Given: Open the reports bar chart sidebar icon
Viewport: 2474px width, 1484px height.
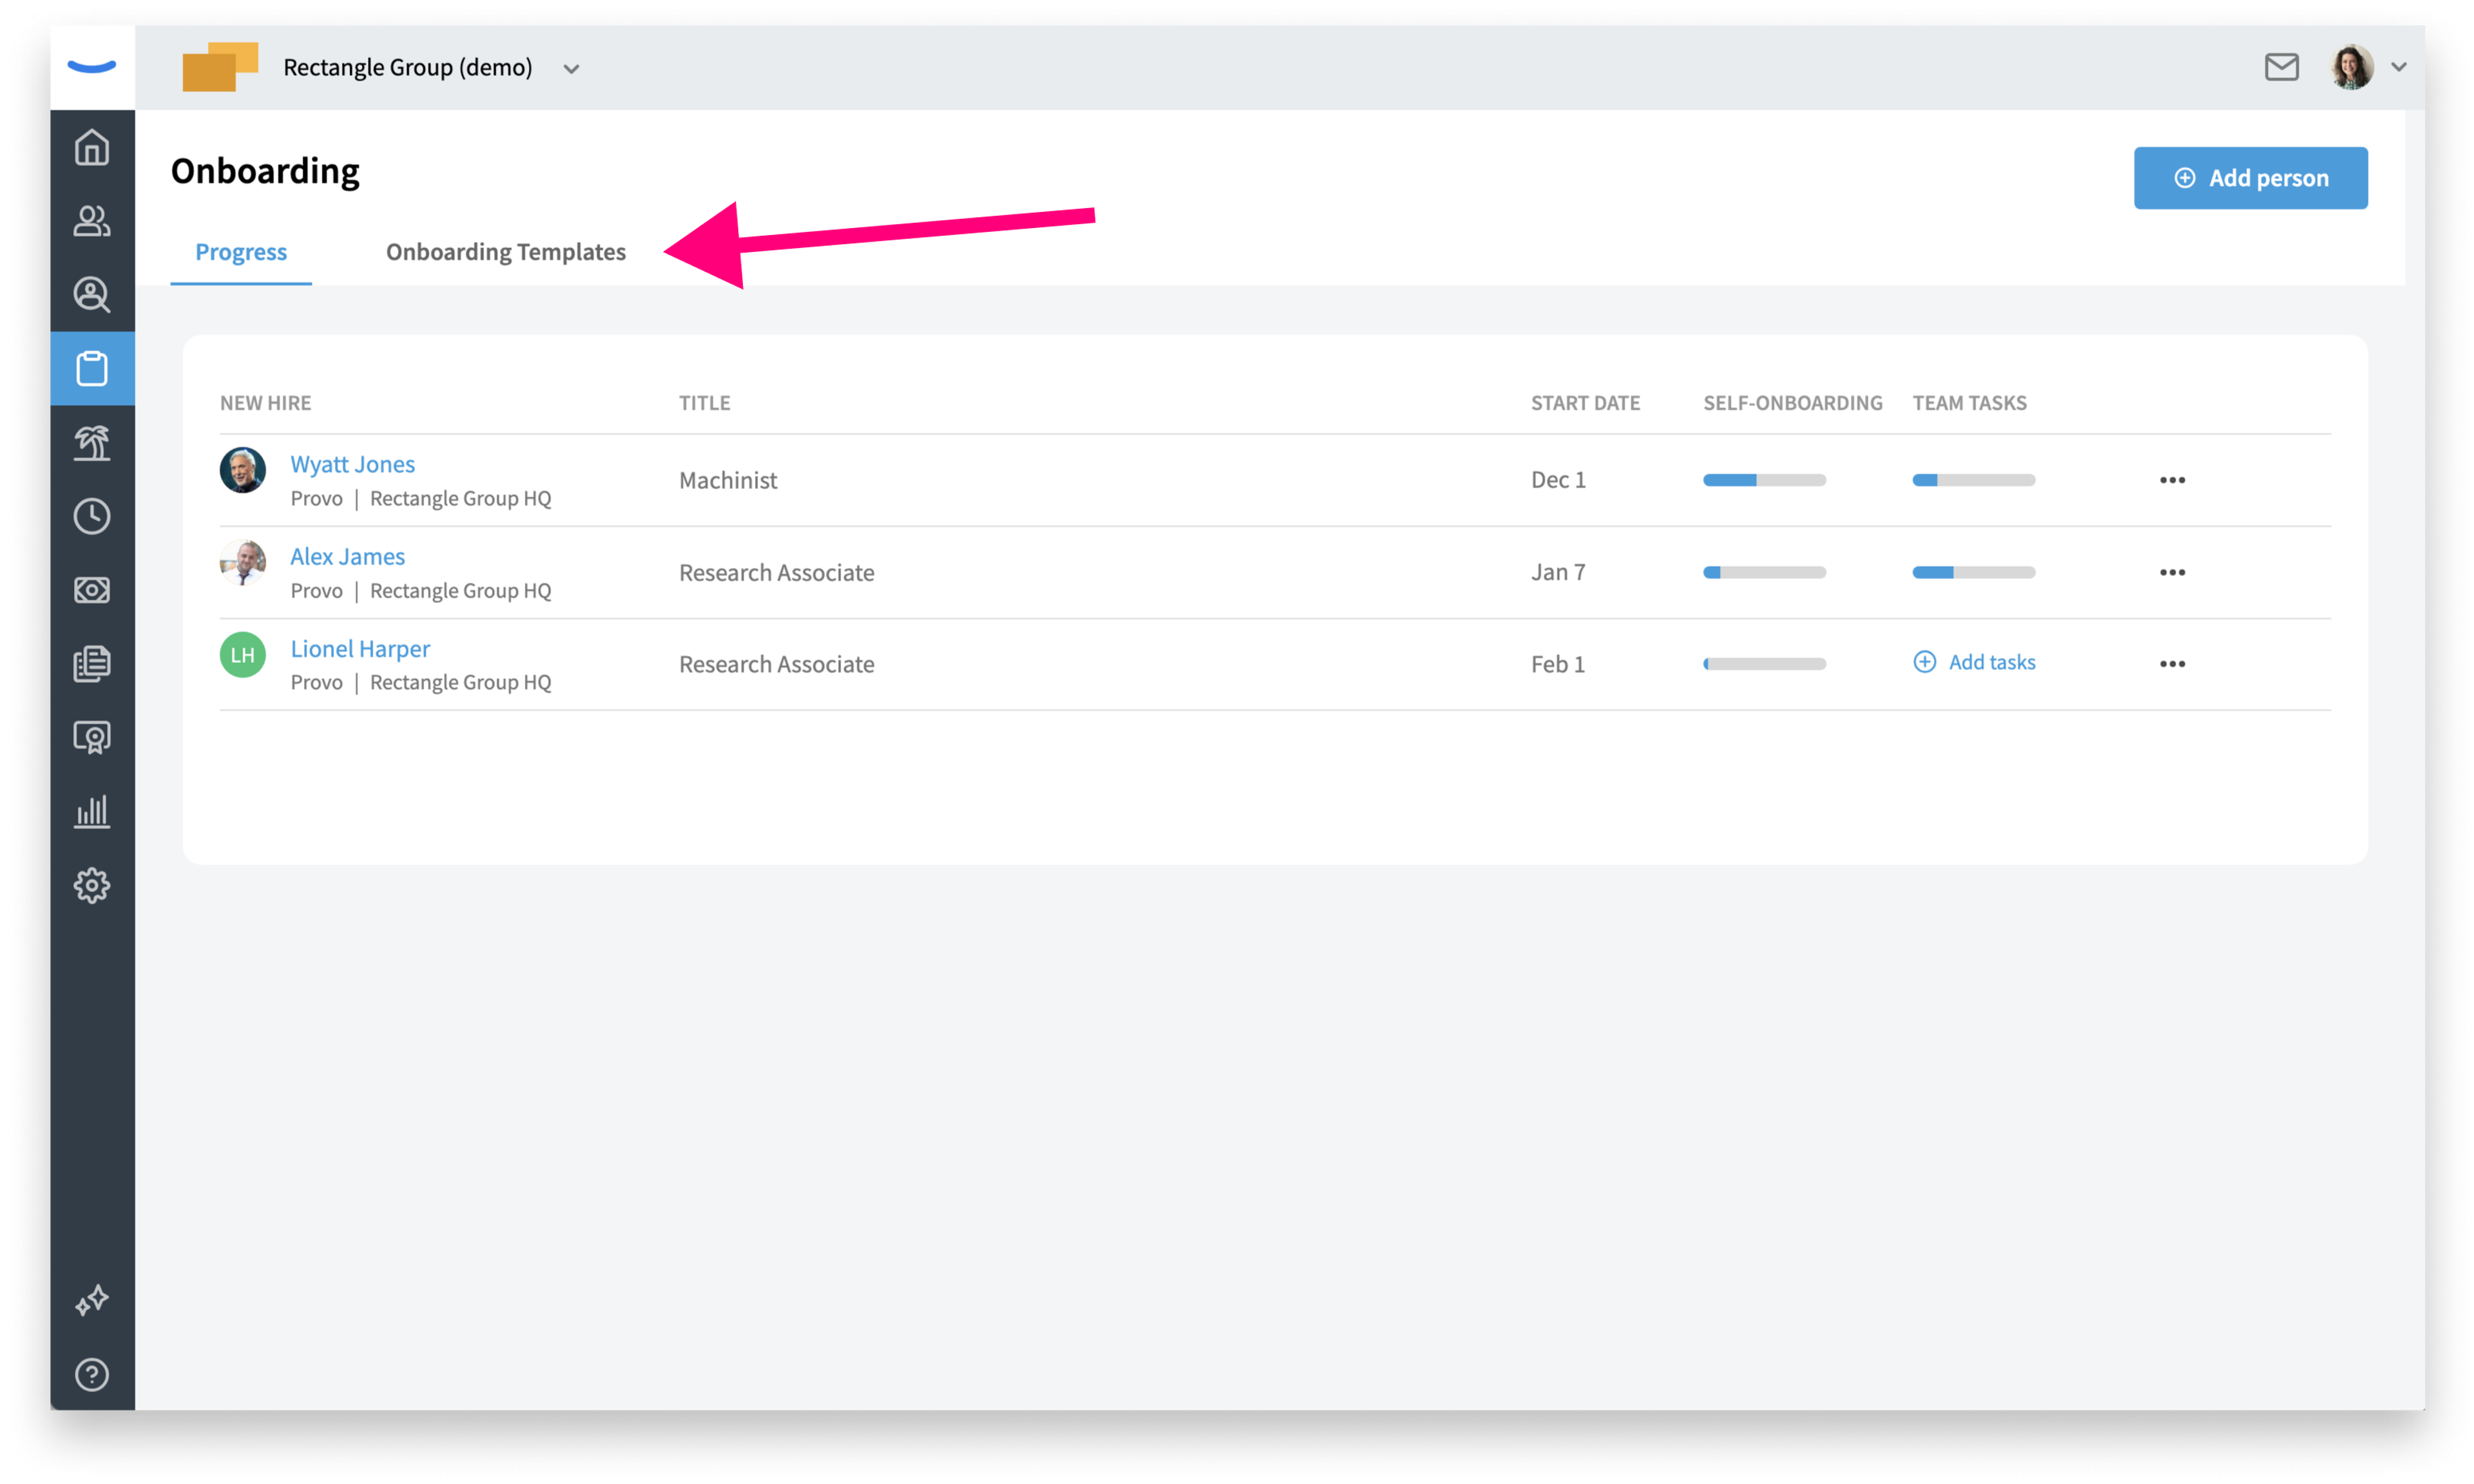Looking at the screenshot, I should coord(92,811).
